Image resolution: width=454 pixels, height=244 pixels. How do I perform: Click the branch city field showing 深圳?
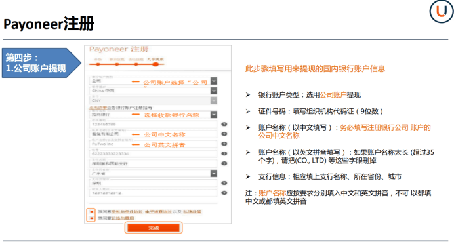(153, 183)
